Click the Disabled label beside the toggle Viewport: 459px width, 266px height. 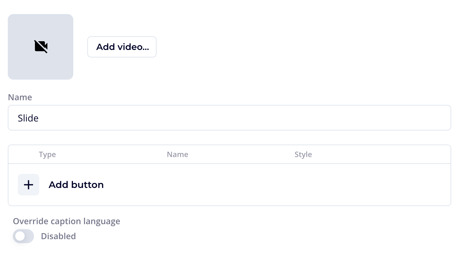point(58,236)
